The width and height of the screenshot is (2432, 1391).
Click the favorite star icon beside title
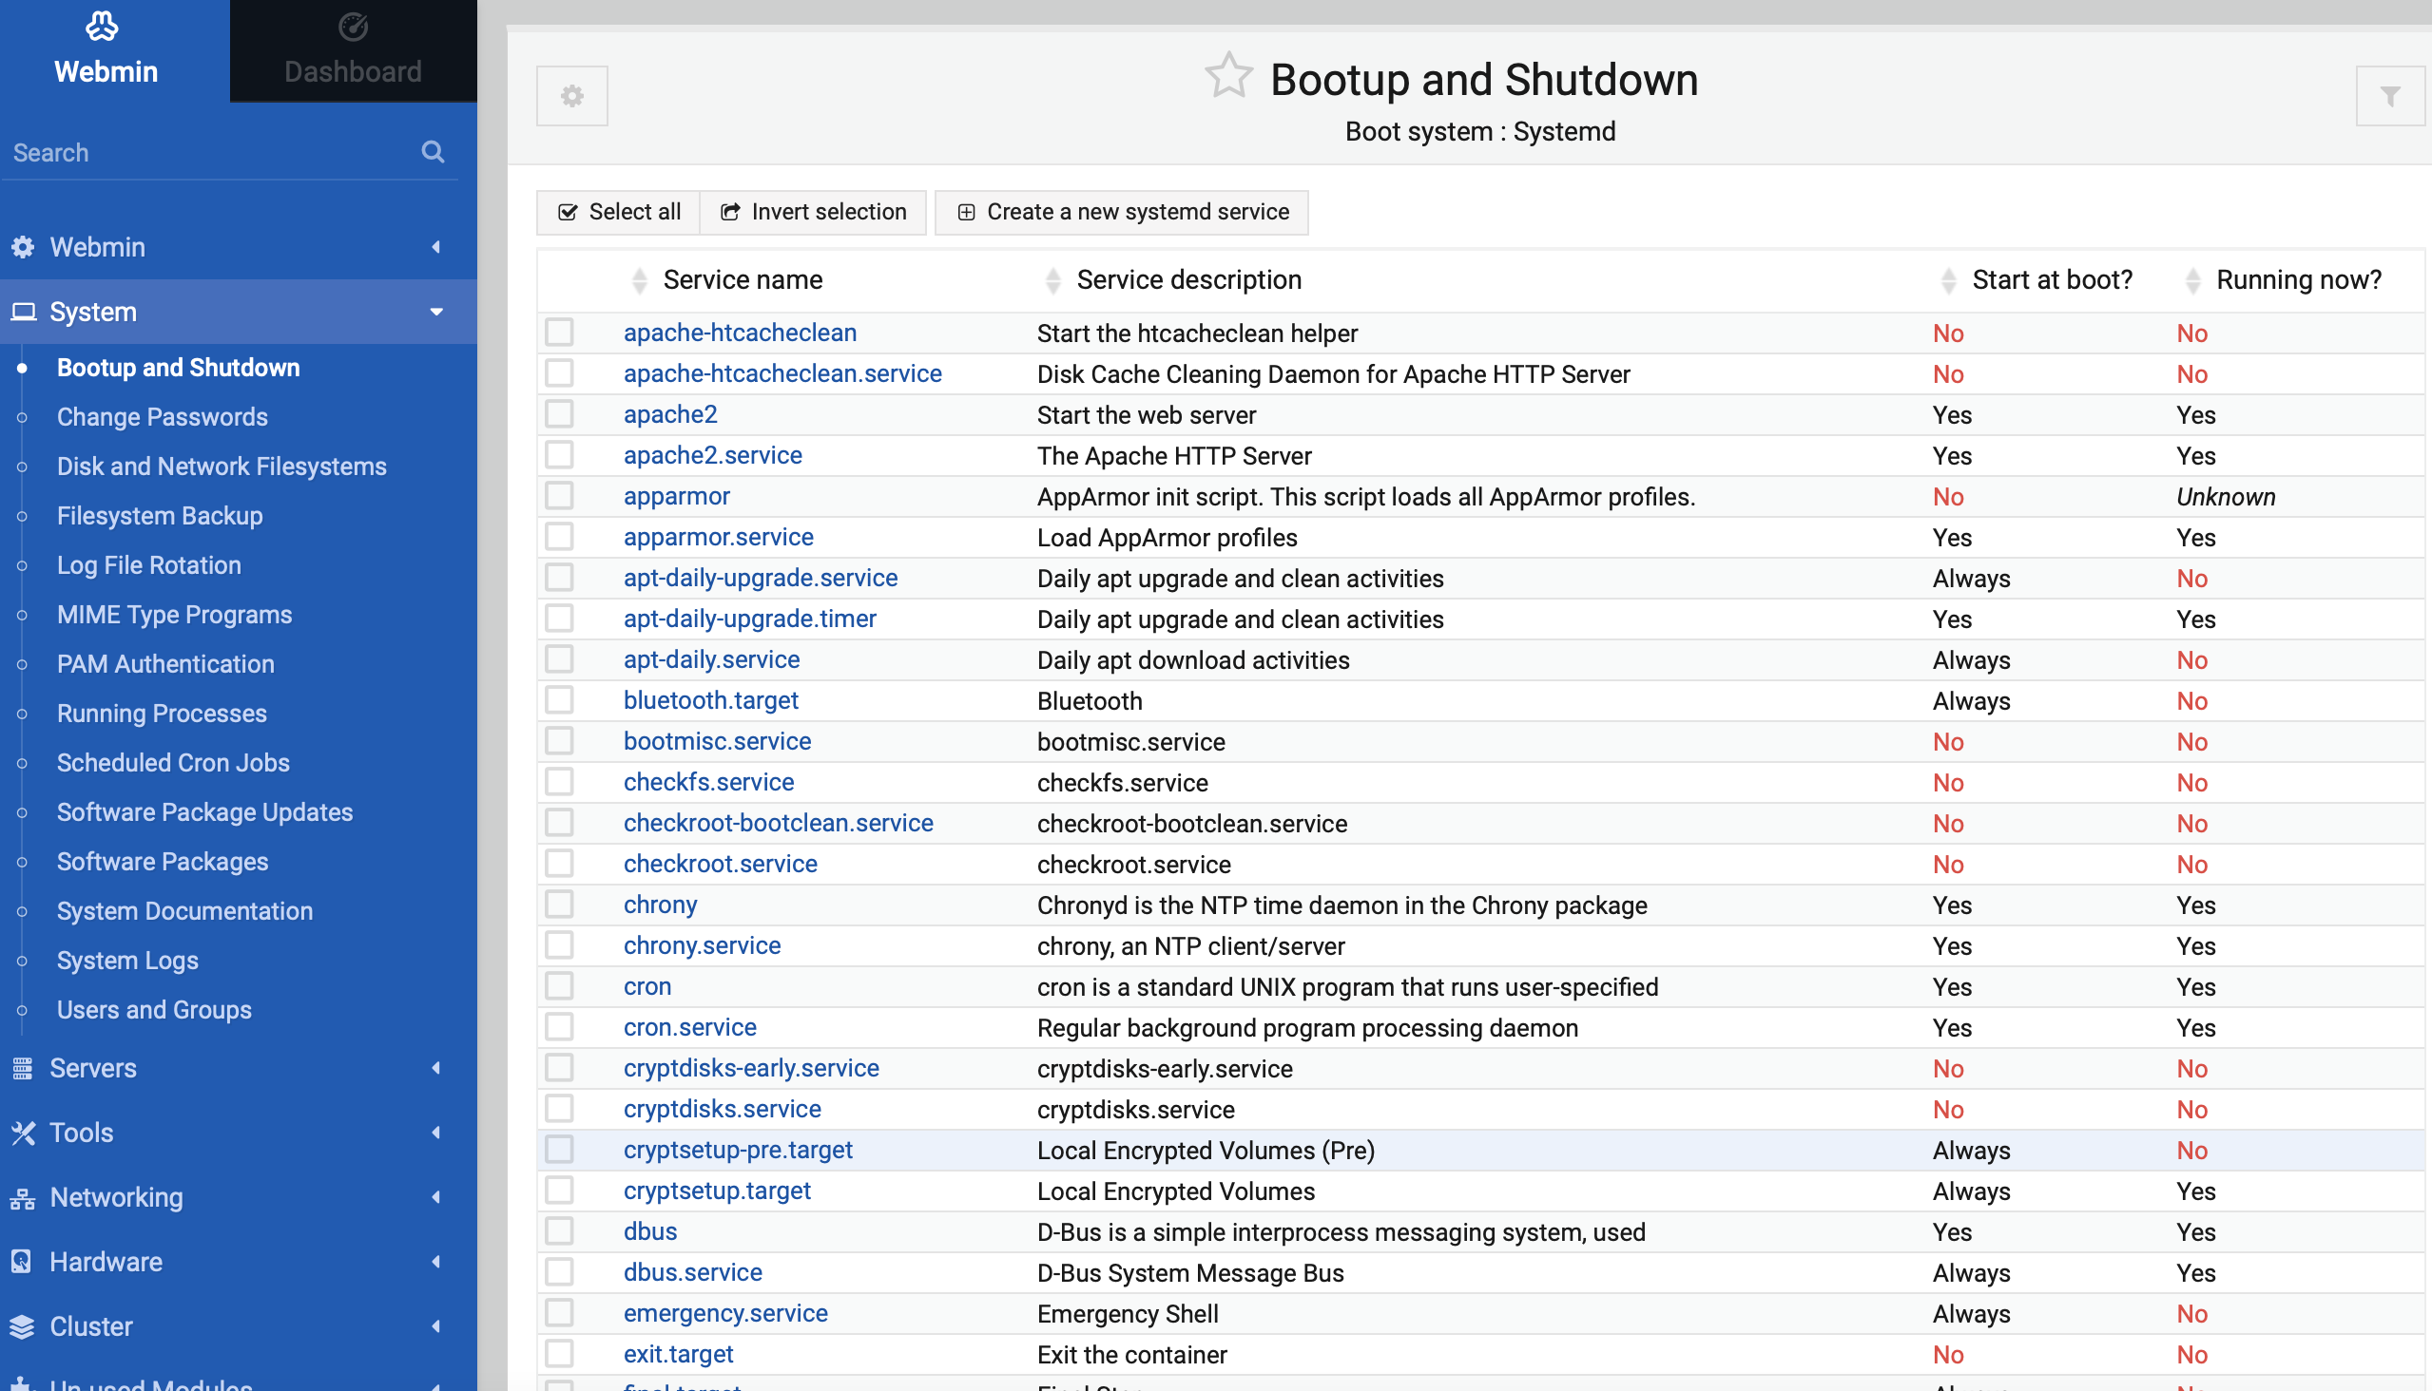tap(1227, 76)
